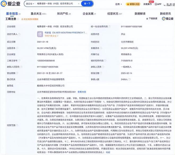
Task: Collapse business scope with 收起 link
Action: pos(108,152)
